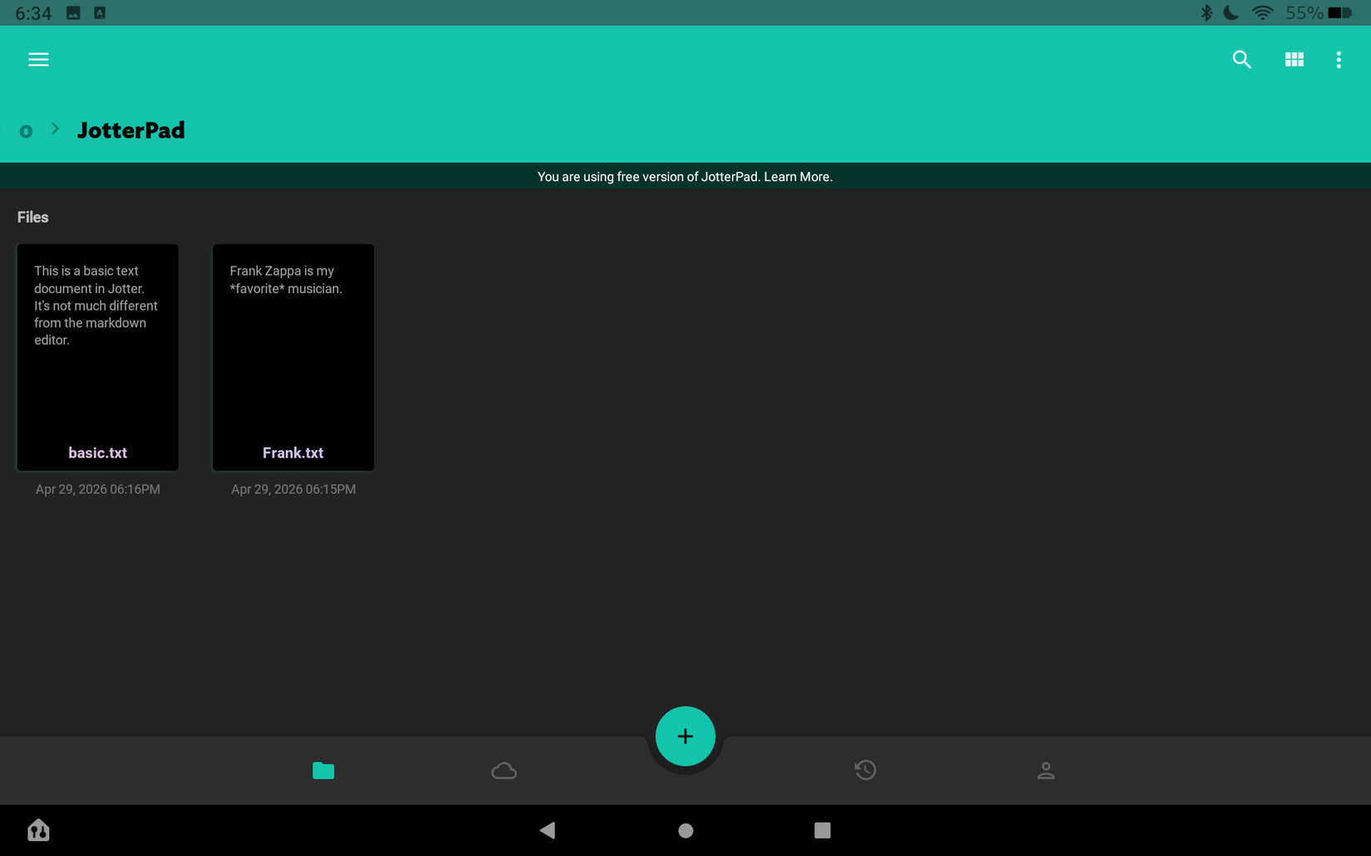
Task: Switch to the history recent tab
Action: (865, 770)
